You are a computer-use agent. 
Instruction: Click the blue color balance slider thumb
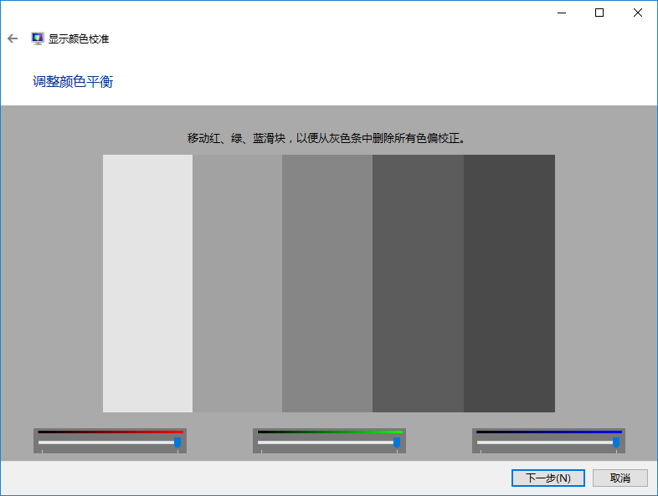[616, 442]
